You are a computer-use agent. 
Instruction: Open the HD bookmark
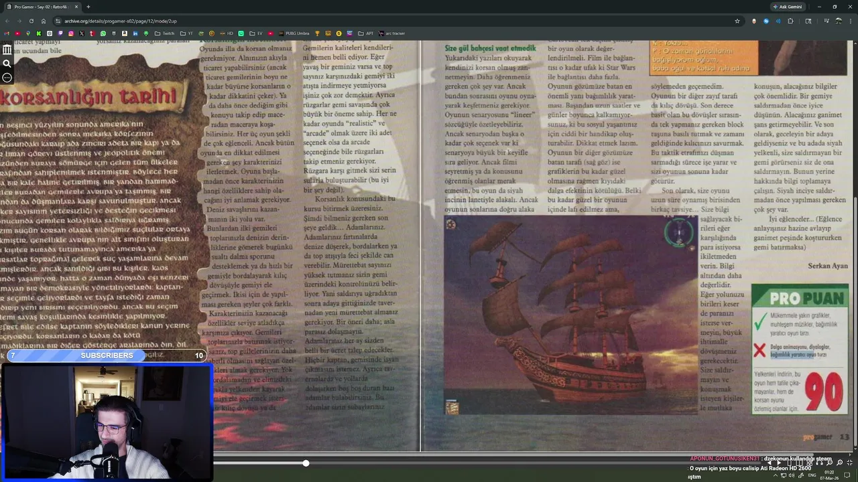click(x=227, y=33)
